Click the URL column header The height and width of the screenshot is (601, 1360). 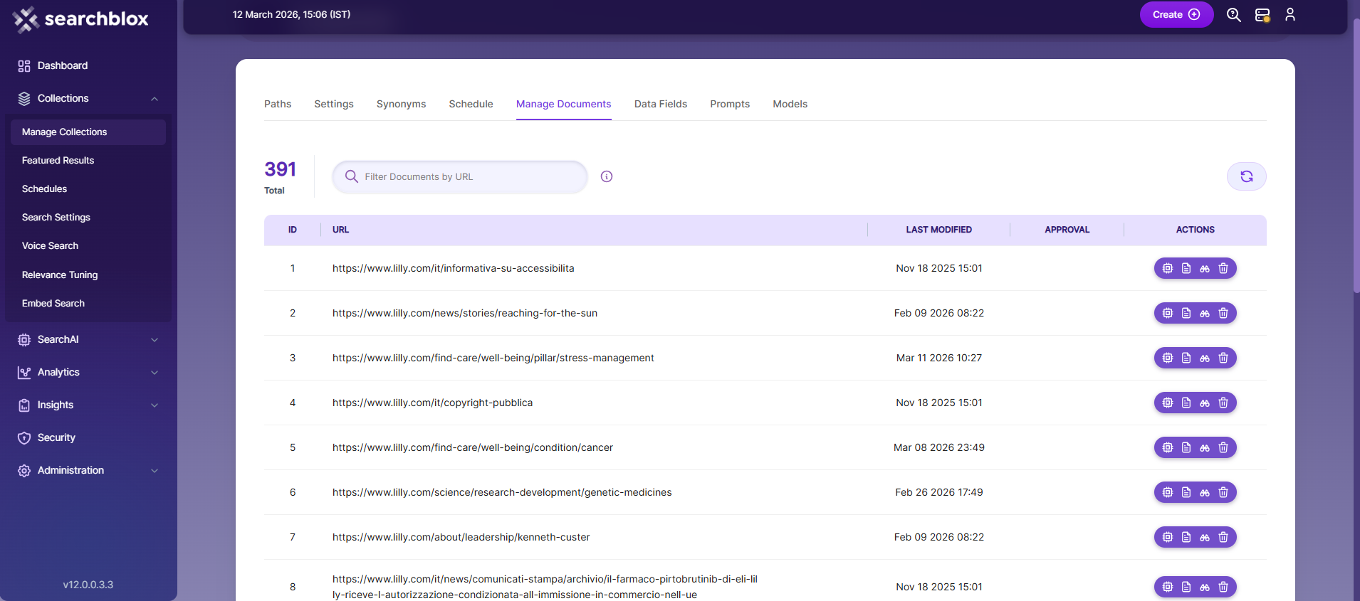340,230
